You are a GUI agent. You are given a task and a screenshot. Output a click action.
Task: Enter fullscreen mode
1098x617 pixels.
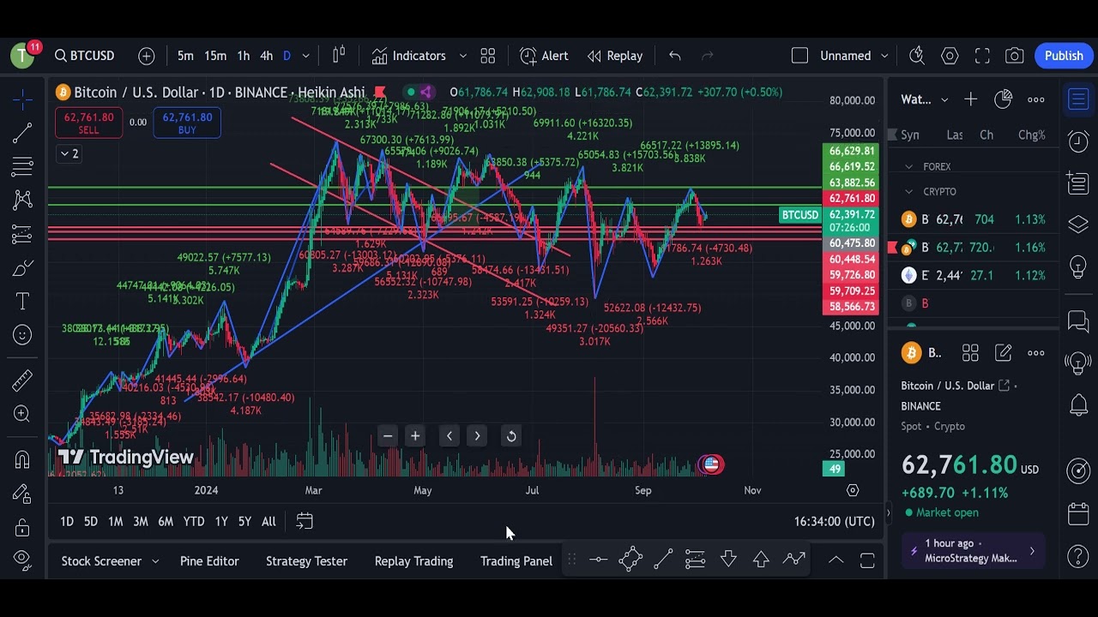tap(982, 56)
